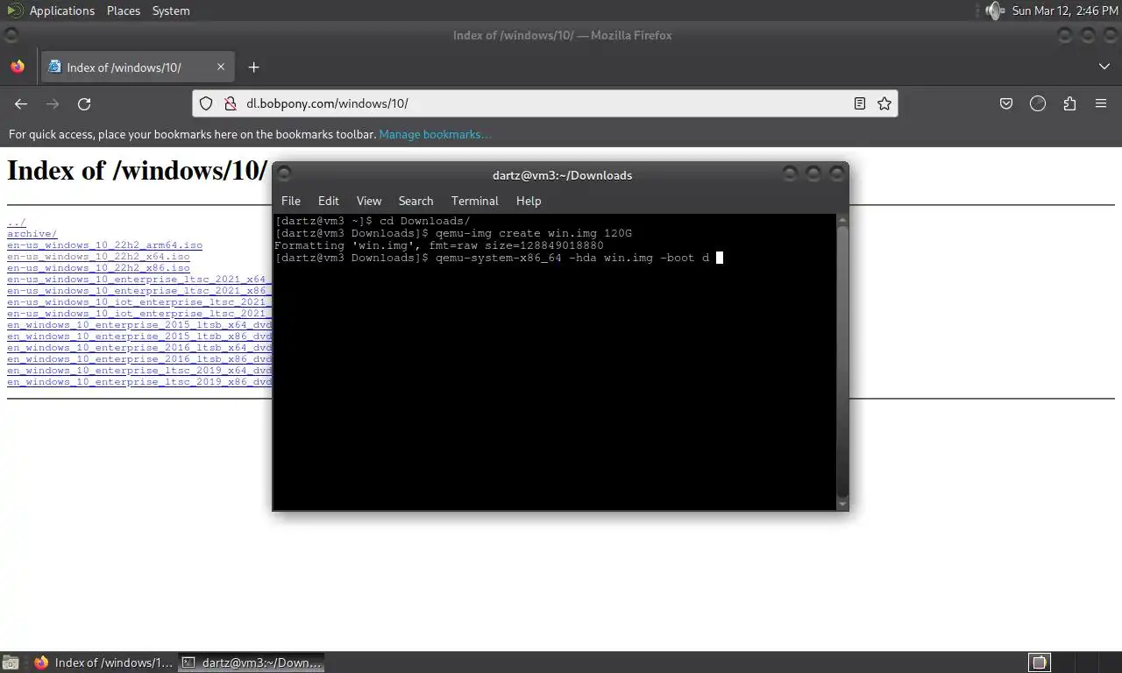This screenshot has height=673, width=1122.
Task: Bookmark this page with the star icon
Action: [x=884, y=103]
